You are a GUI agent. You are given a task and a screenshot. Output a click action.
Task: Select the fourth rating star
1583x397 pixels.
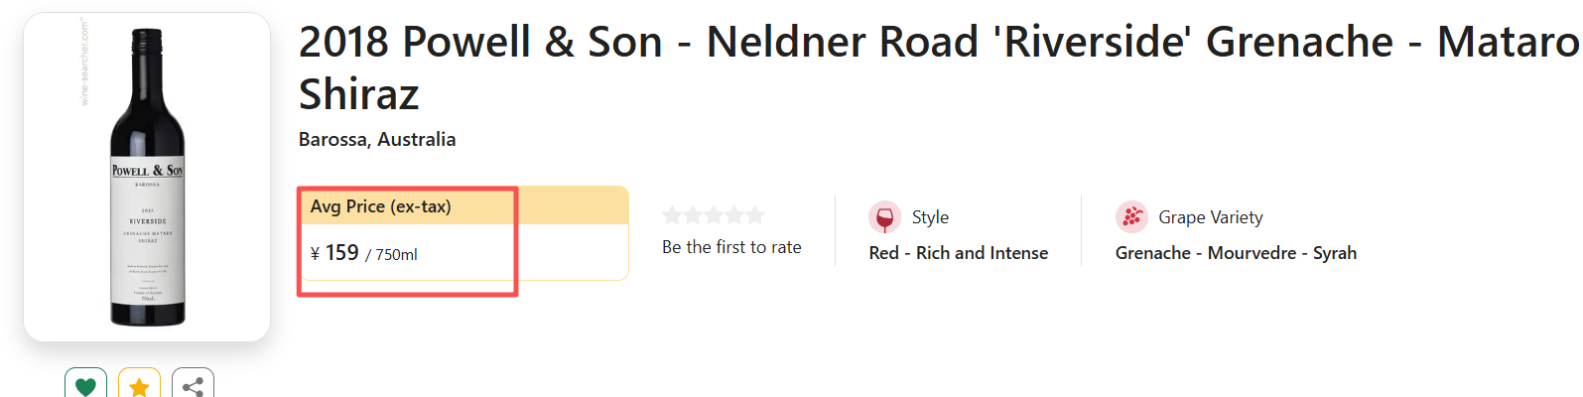[x=735, y=215]
